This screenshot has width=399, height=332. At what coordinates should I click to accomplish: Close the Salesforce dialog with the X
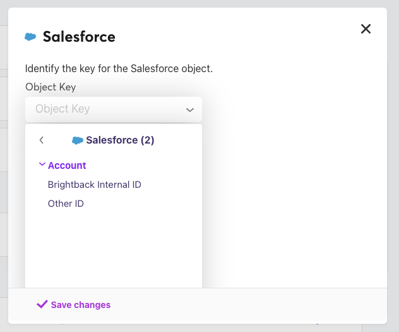pos(366,29)
